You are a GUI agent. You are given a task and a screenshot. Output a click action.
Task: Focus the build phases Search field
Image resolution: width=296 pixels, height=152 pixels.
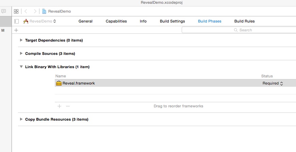[x=239, y=30]
